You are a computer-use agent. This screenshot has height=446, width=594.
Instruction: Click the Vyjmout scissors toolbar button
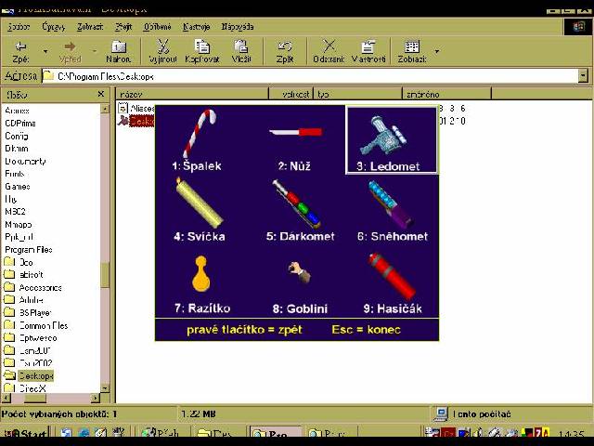(163, 50)
